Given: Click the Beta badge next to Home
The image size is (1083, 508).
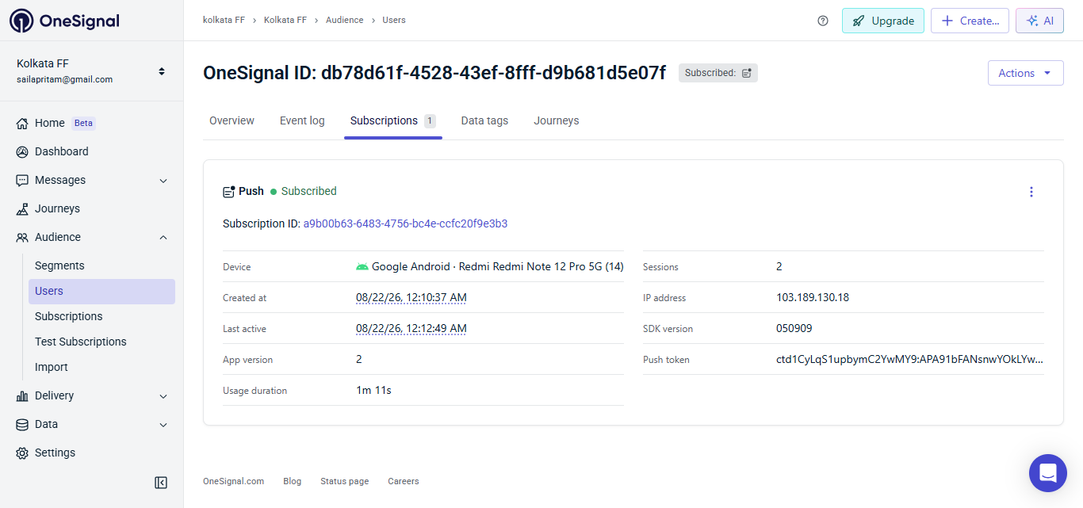Looking at the screenshot, I should 84,123.
